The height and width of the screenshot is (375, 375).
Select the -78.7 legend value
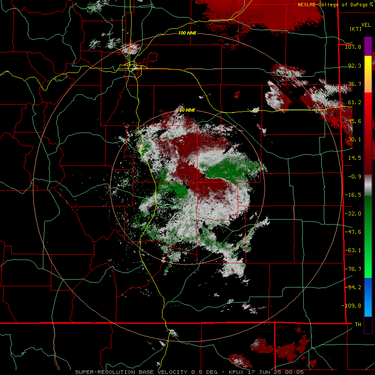pos(353,269)
